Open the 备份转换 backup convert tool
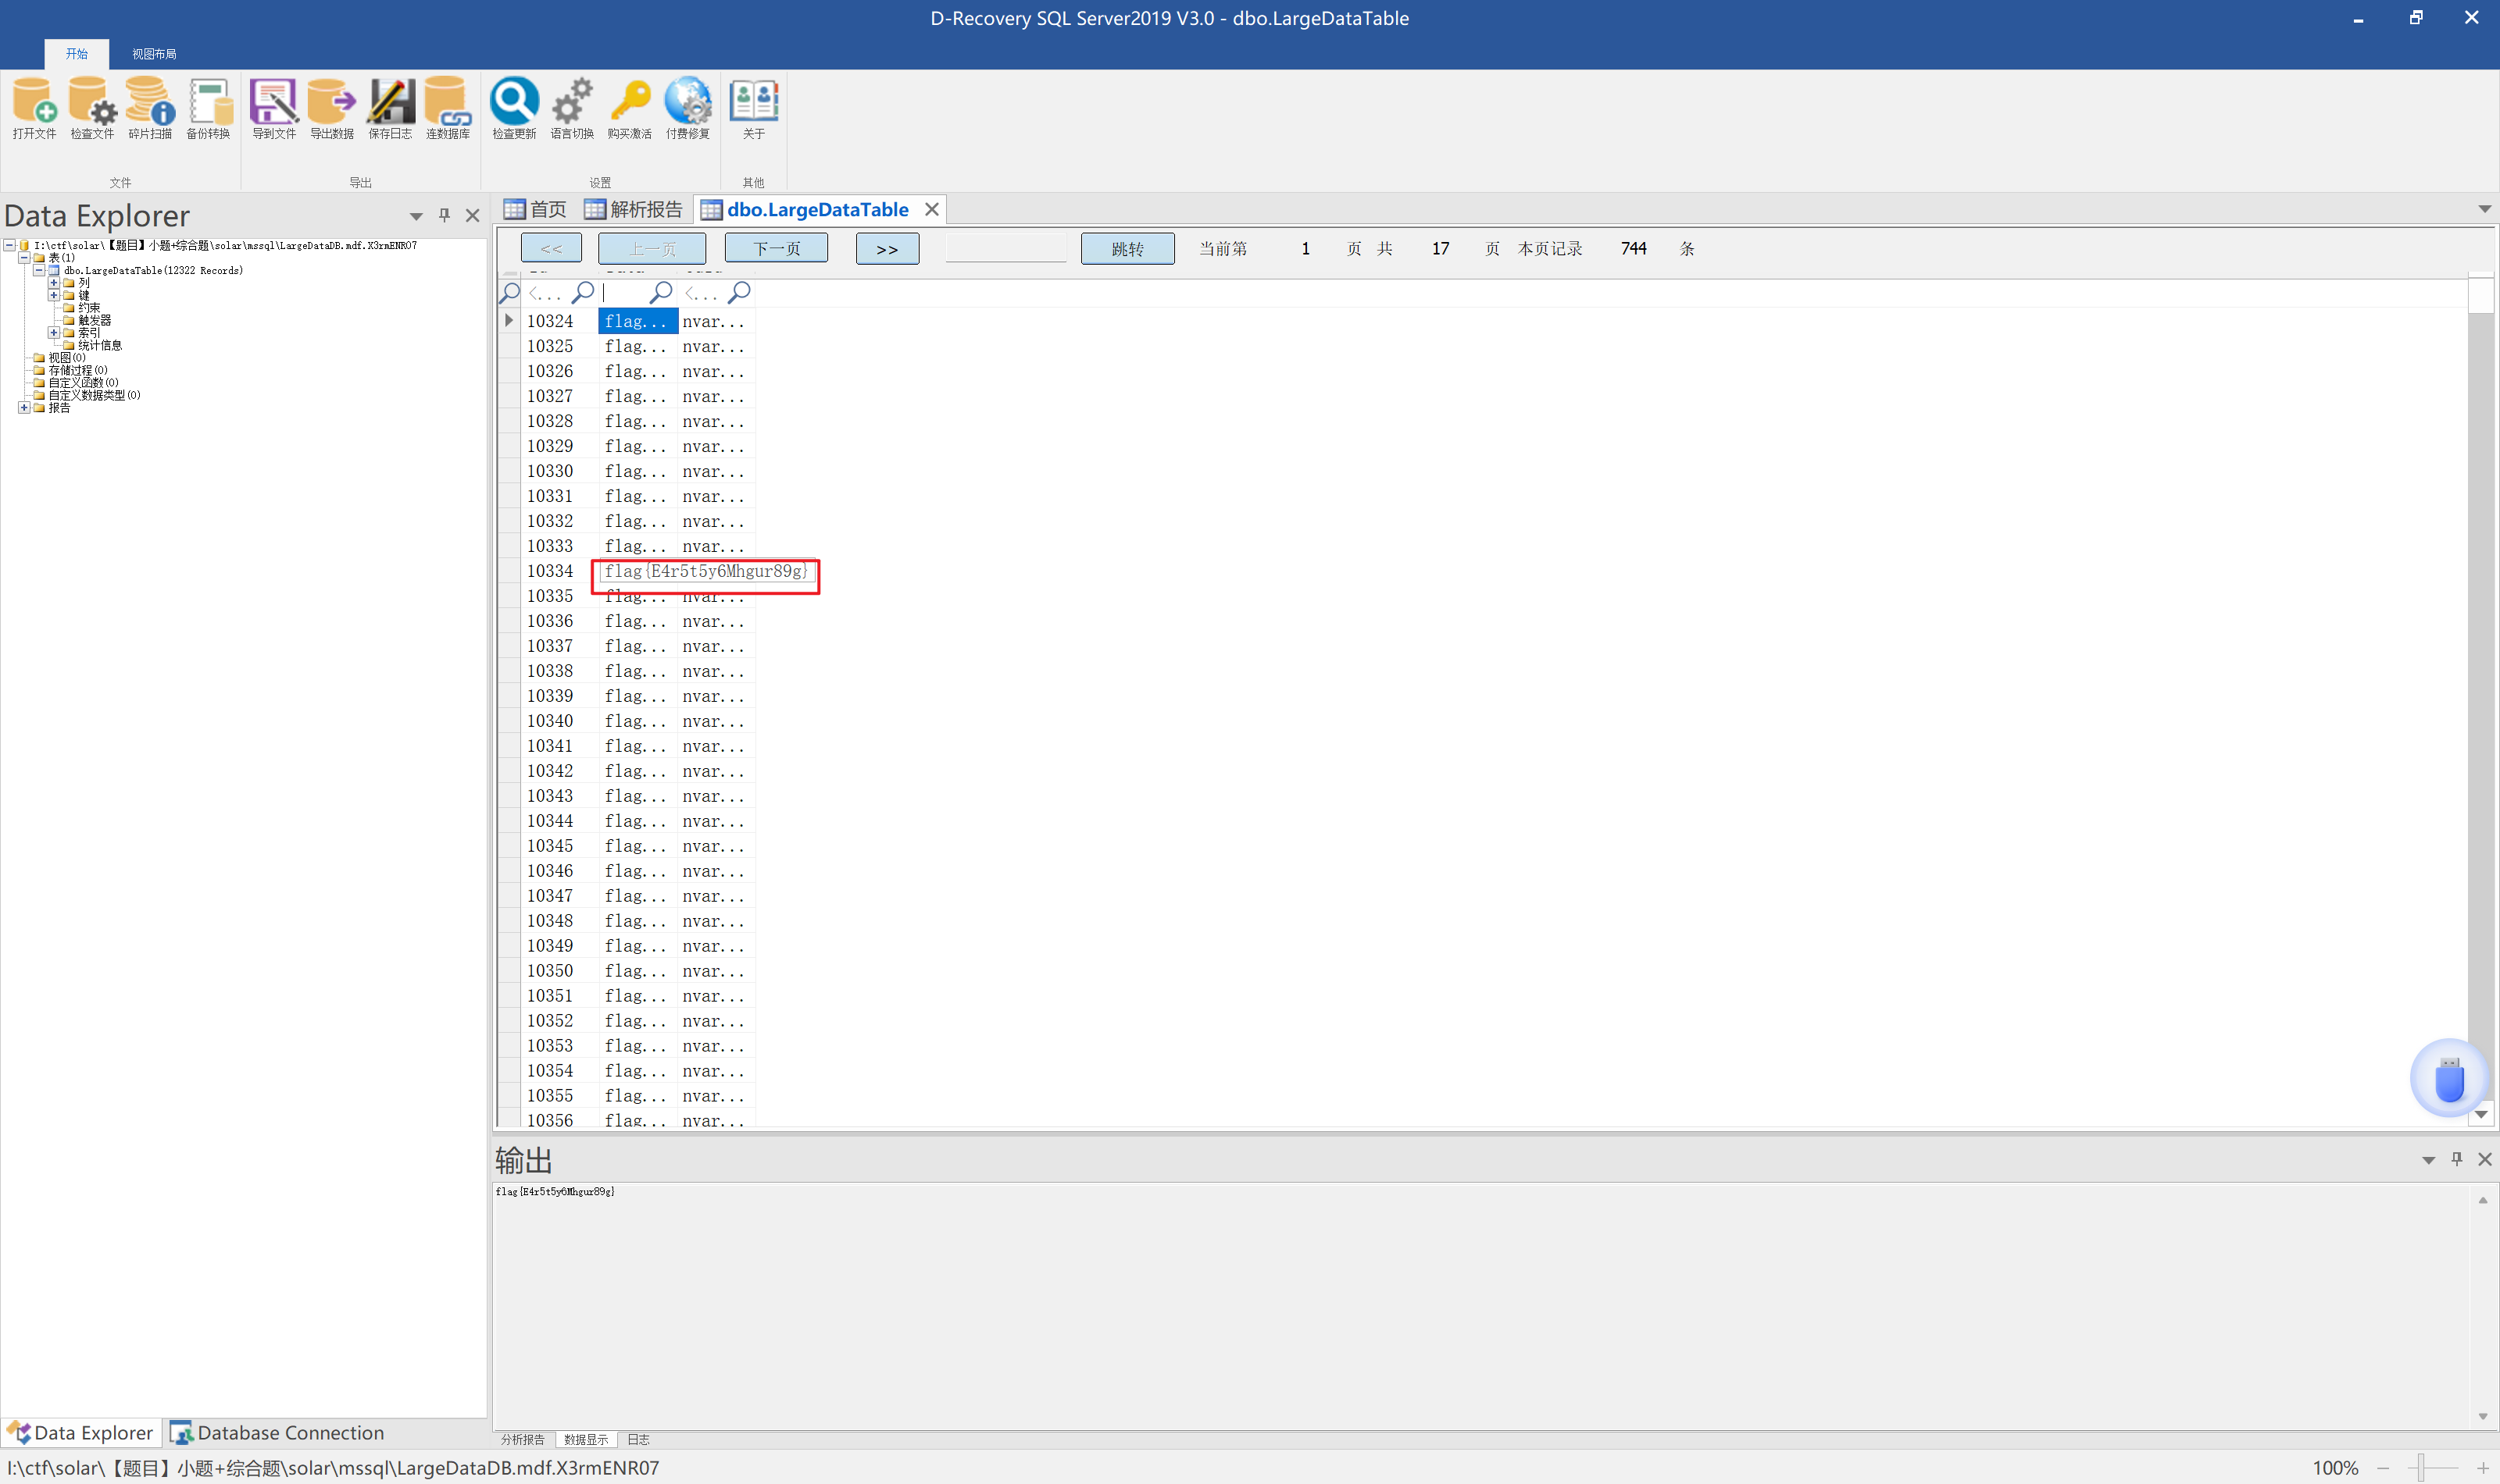Viewport: 2500px width, 1484px height. click(x=208, y=104)
